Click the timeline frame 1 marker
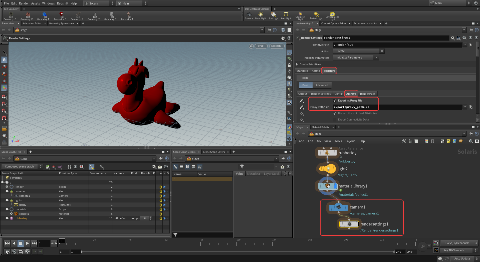 (x=62, y=241)
